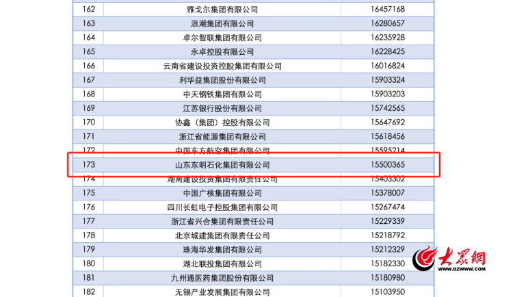Select the 永卓控股有限公司 entry

click(222, 52)
